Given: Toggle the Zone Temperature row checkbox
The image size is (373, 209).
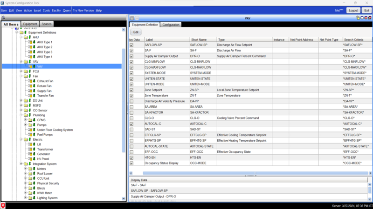Looking at the screenshot, I should pos(131,95).
